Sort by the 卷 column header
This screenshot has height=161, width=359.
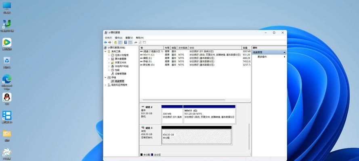click(x=151, y=47)
